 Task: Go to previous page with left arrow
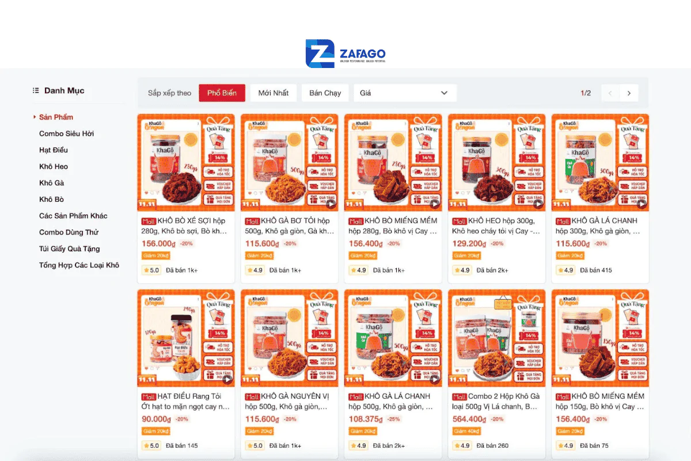[610, 93]
